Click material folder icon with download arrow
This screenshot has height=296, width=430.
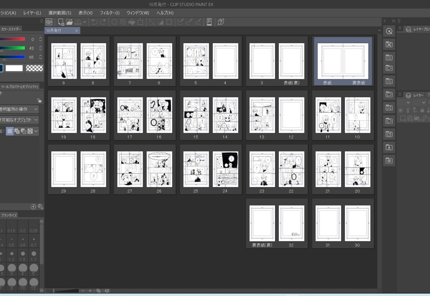point(389,147)
